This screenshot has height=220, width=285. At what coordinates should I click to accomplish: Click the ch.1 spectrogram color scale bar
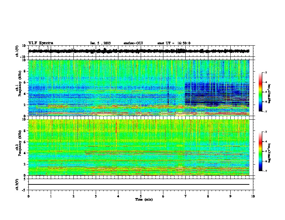pyautogui.click(x=260, y=92)
